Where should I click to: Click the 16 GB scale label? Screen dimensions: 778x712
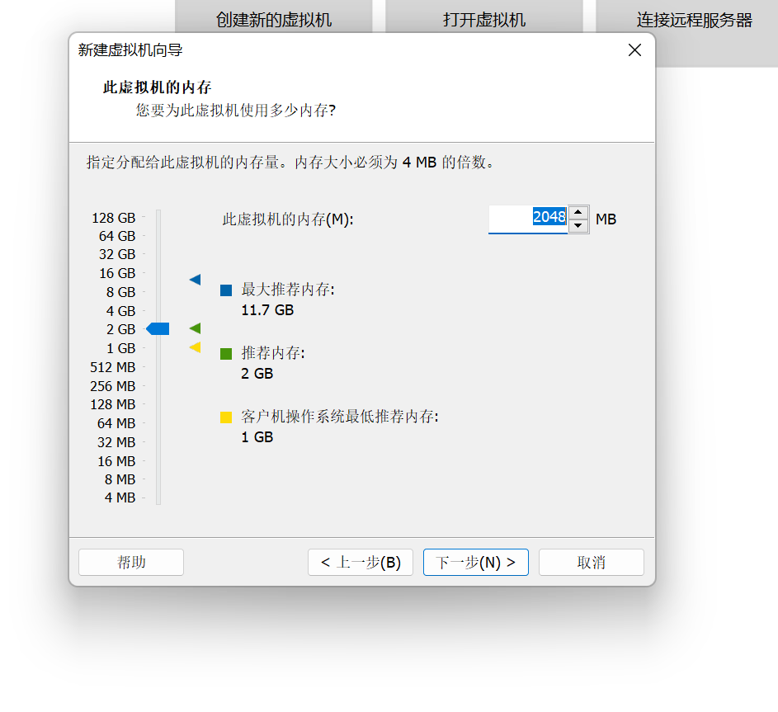coord(117,273)
